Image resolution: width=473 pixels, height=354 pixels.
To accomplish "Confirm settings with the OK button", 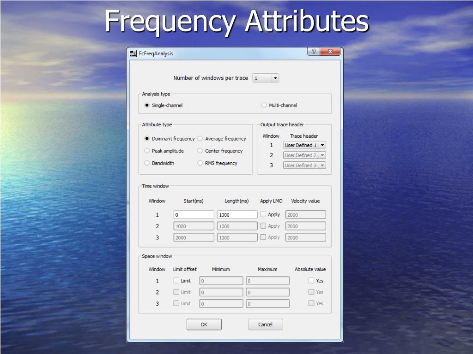I will click(204, 324).
